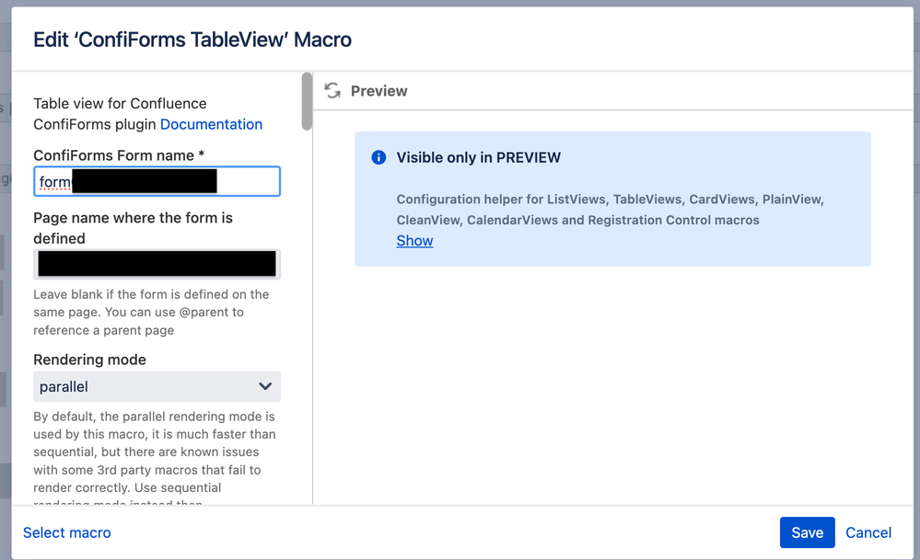Click the left panel scrollbar thumb
The image size is (920, 560).
pyautogui.click(x=305, y=101)
